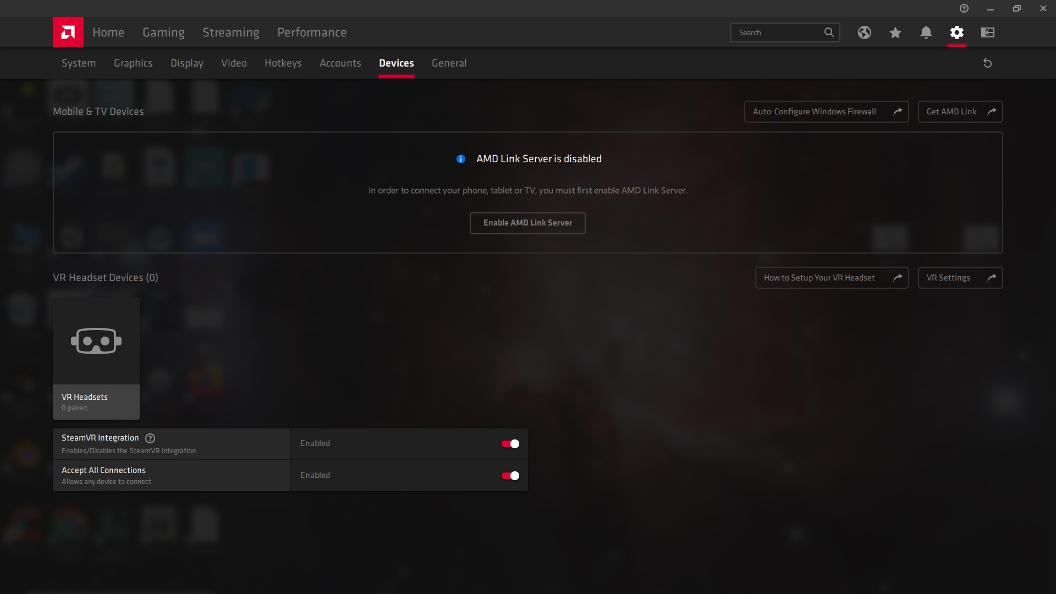Open the Performance tab
The image size is (1056, 594).
312,32
